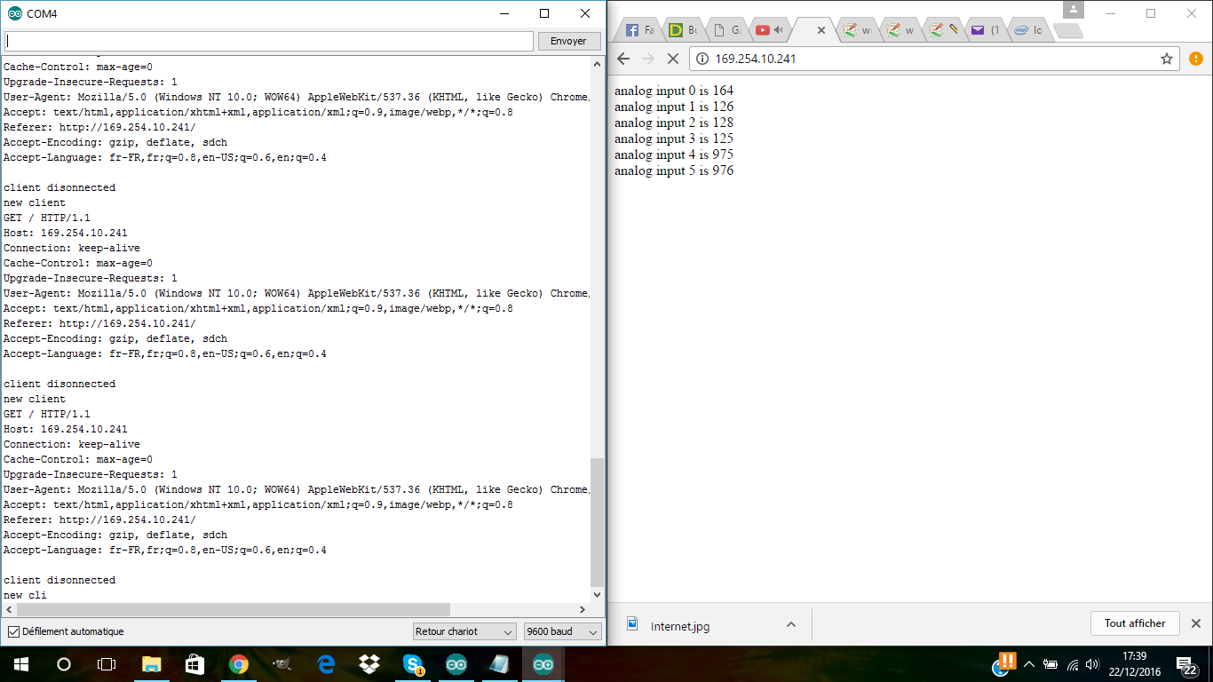Click the browser back arrow
This screenshot has height=682, width=1213.
point(623,59)
